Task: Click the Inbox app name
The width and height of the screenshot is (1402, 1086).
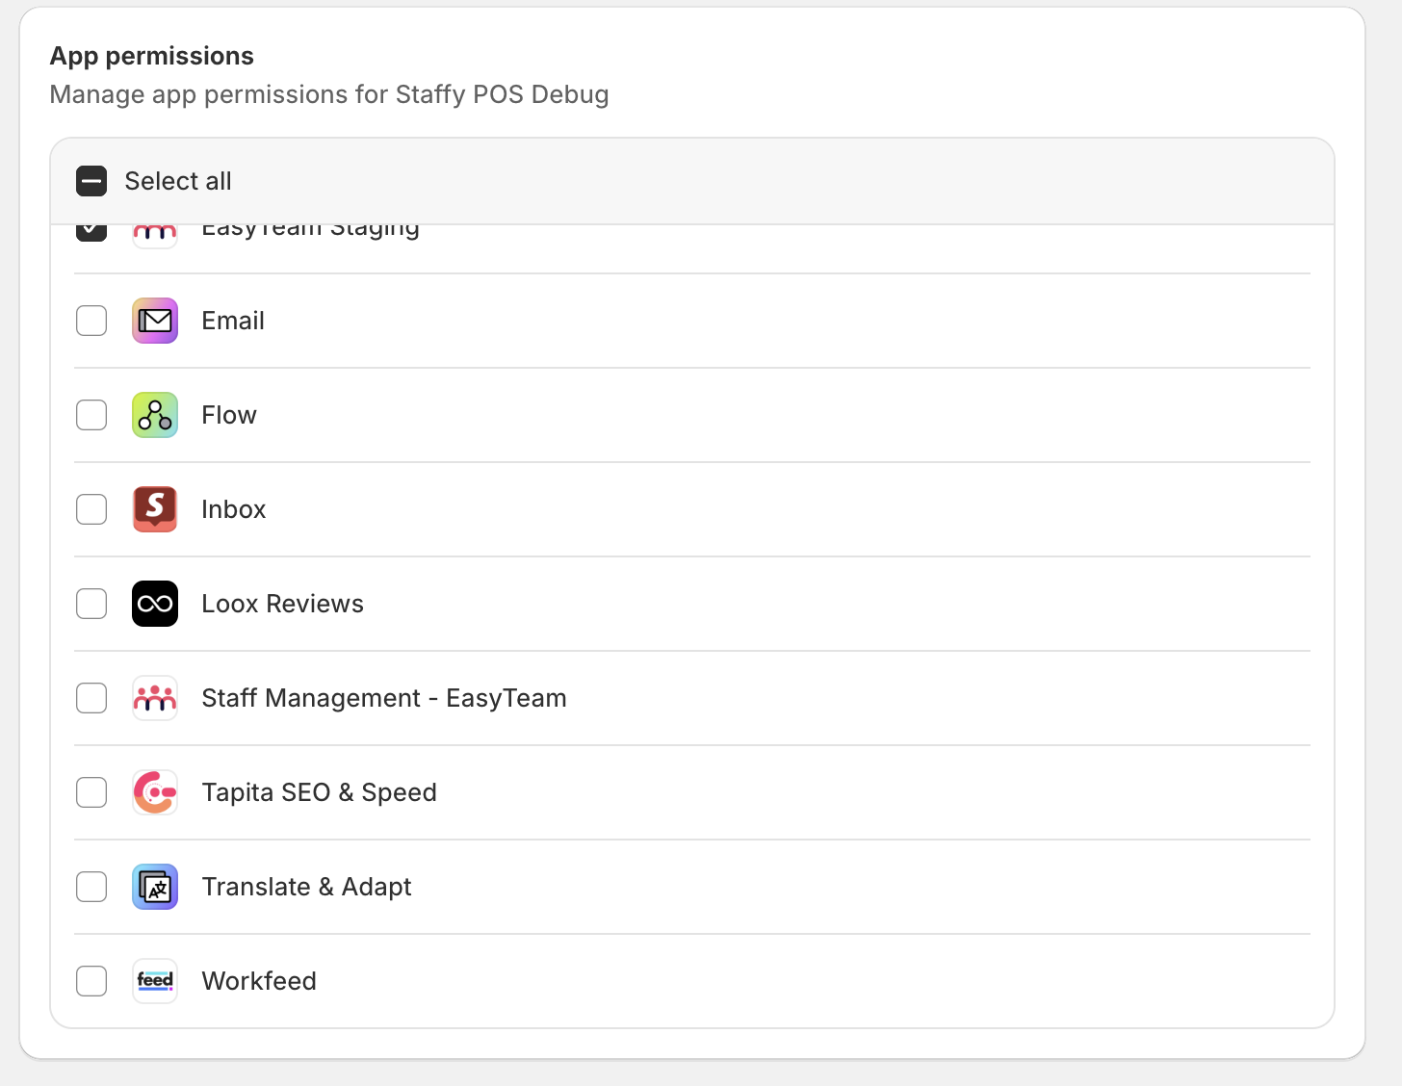Action: (234, 509)
